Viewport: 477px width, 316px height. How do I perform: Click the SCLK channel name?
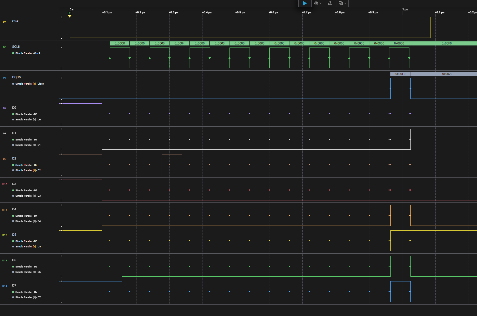(16, 47)
